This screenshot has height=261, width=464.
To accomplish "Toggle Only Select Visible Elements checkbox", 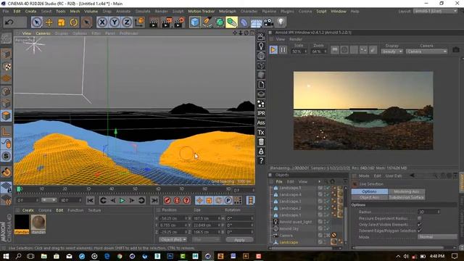I will click(x=419, y=225).
